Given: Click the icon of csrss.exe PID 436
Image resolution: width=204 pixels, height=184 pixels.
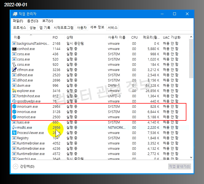Looking at the screenshot, I should pos(14,54).
